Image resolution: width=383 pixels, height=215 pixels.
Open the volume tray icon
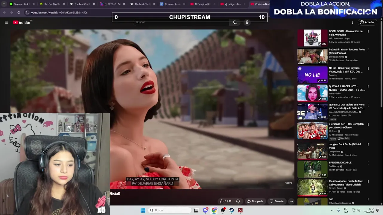pos(358,210)
